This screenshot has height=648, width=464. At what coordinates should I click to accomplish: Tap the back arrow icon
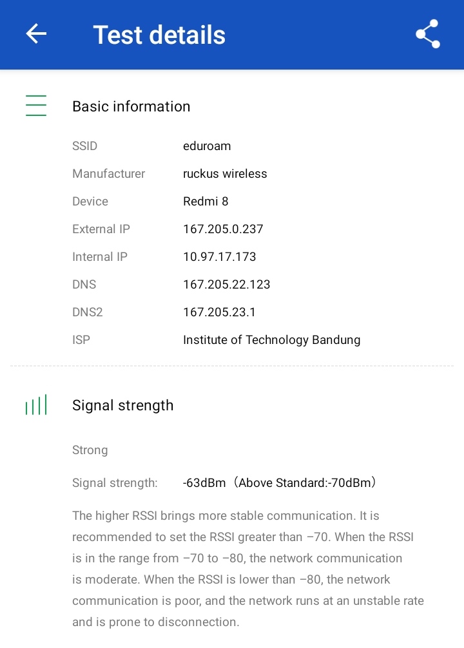(x=36, y=34)
